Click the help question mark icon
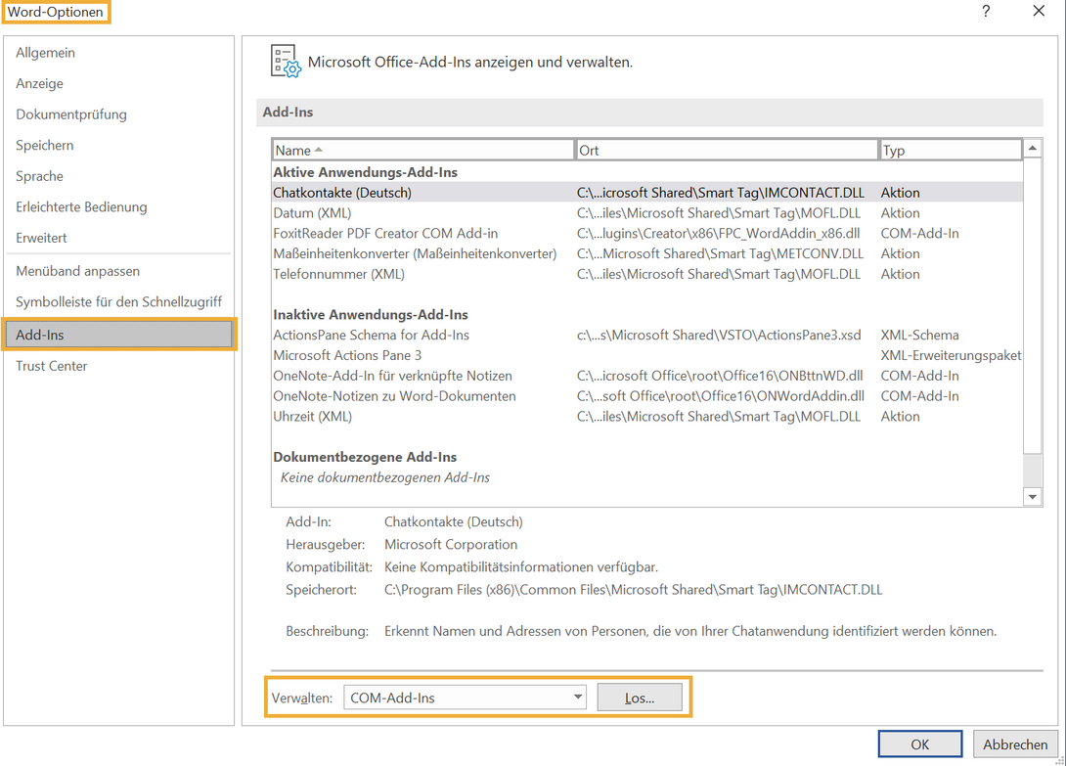Image resolution: width=1066 pixels, height=766 pixels. 986,12
